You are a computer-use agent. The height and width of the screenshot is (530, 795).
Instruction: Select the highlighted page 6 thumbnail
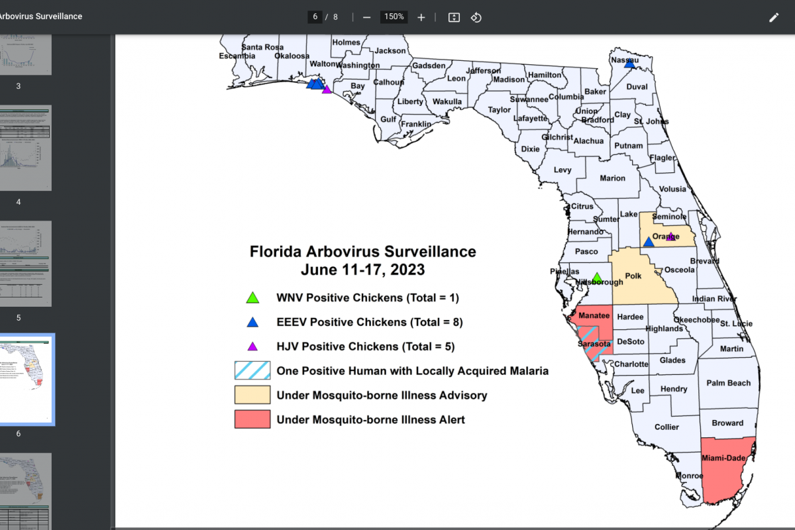(26, 379)
